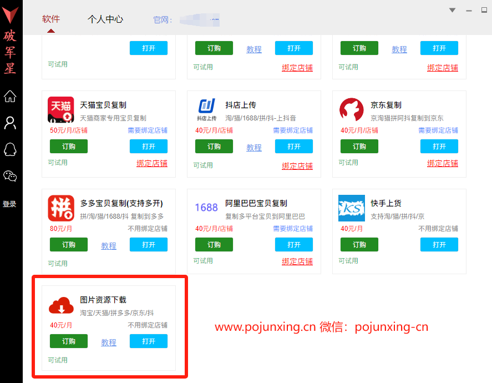
Task: Click 打开 for 抖店上传
Action: coord(293,147)
